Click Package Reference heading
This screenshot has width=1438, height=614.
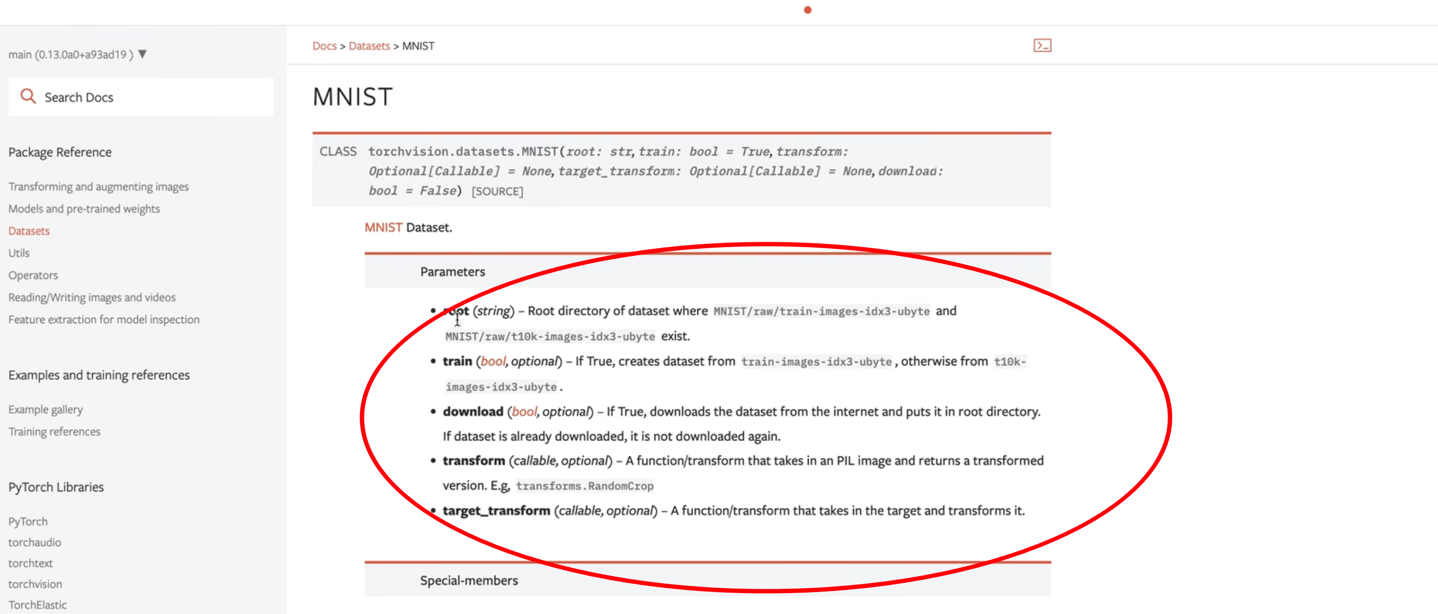click(60, 152)
